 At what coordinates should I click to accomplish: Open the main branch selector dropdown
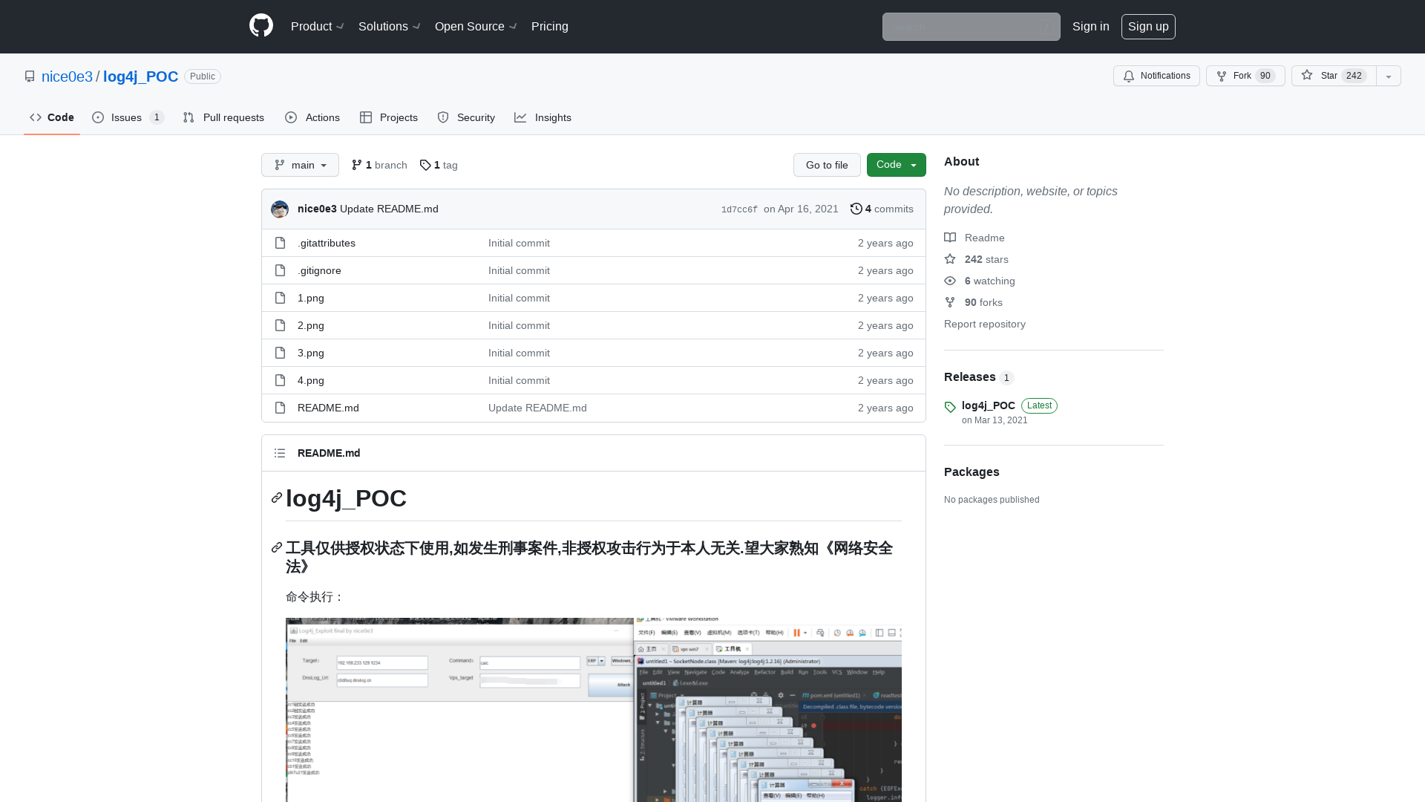[x=300, y=165]
